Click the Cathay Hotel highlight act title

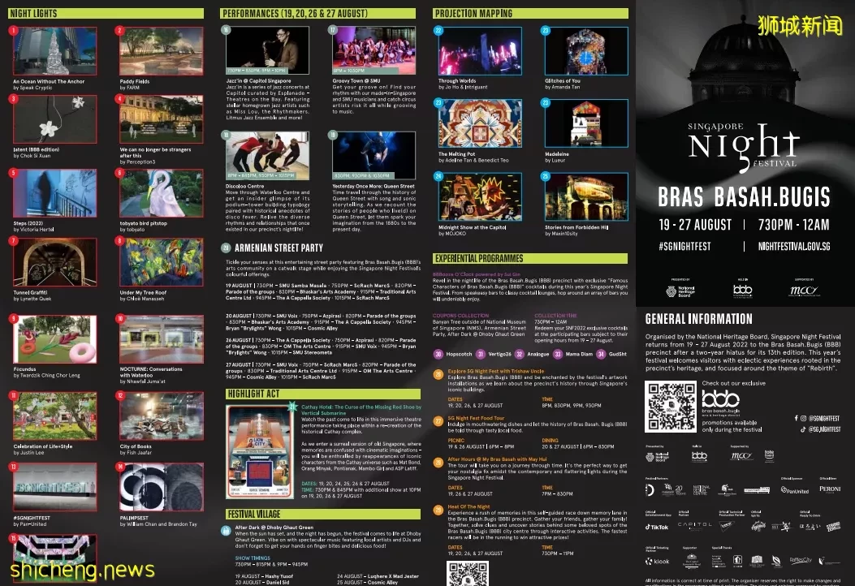click(x=361, y=410)
